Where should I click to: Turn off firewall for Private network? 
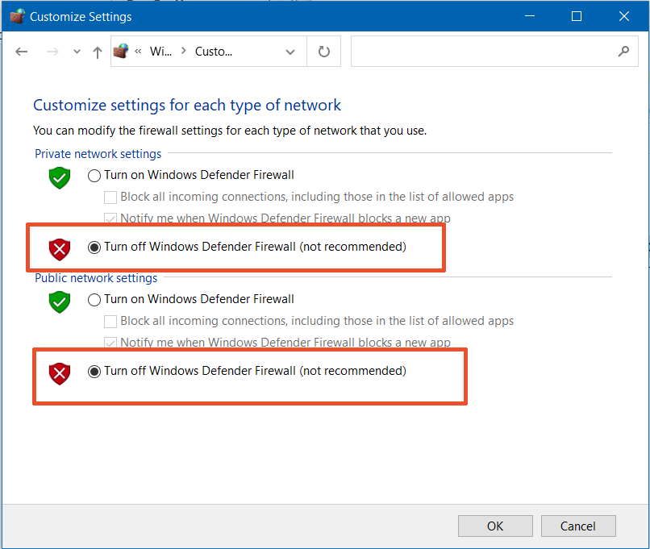[94, 247]
